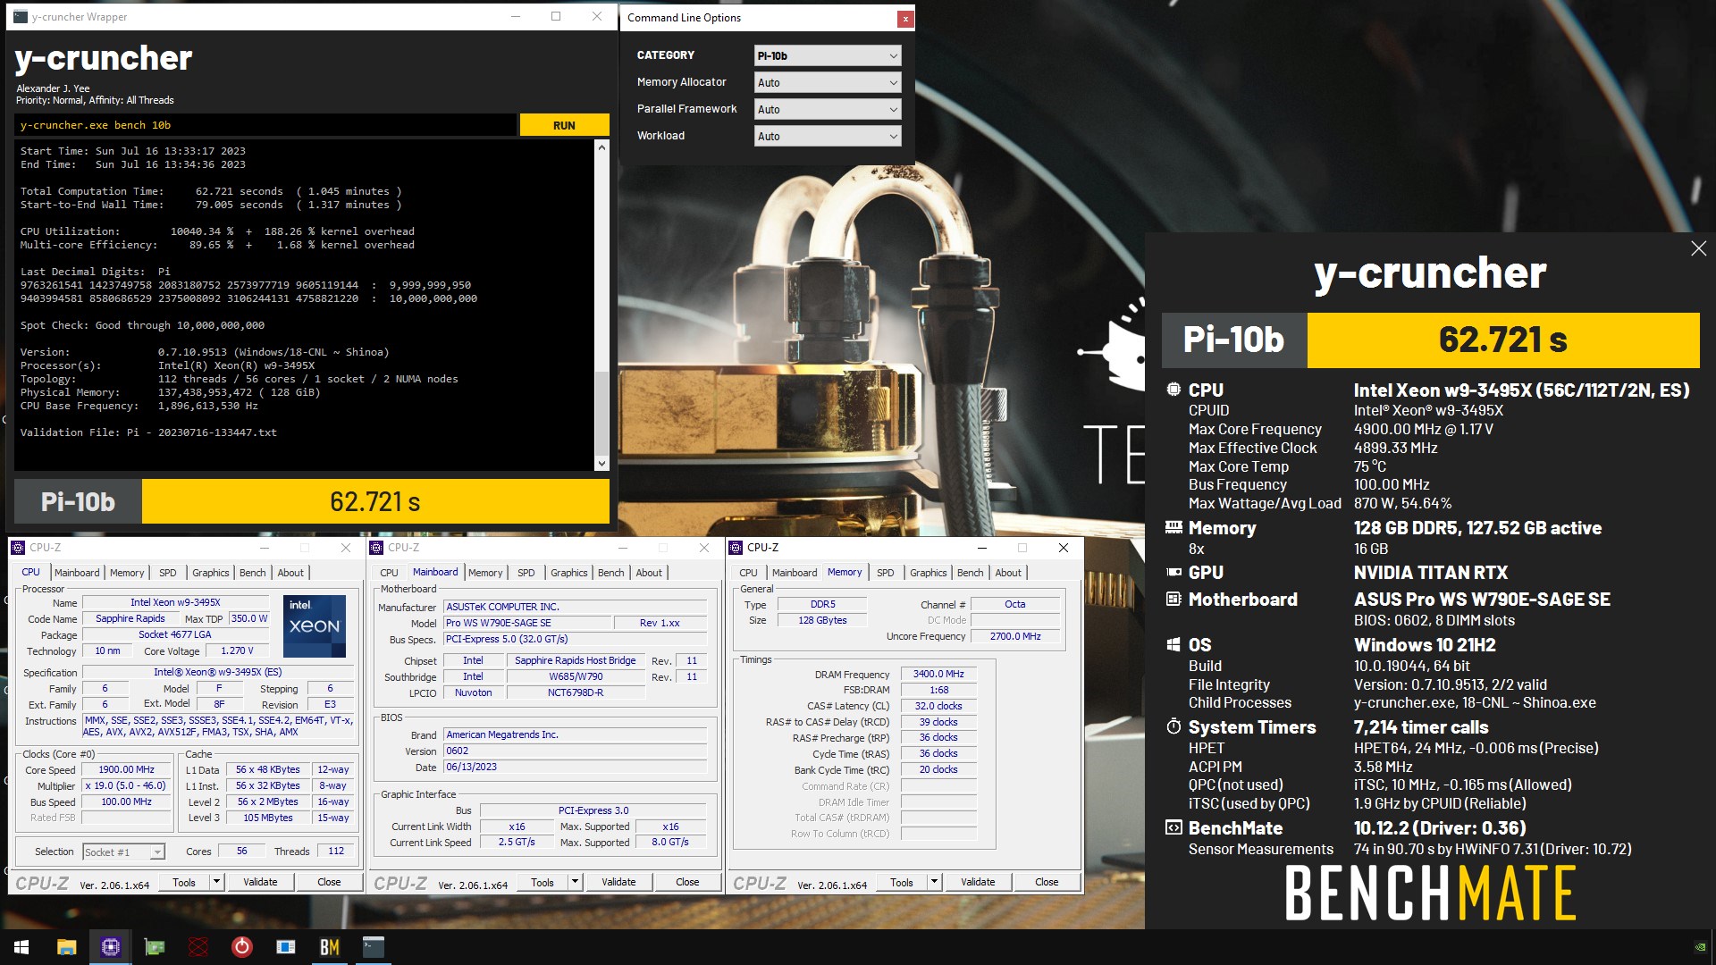Image resolution: width=1716 pixels, height=965 pixels.
Task: Click the Memory icon in the BenchMate panel
Action: [x=1173, y=527]
